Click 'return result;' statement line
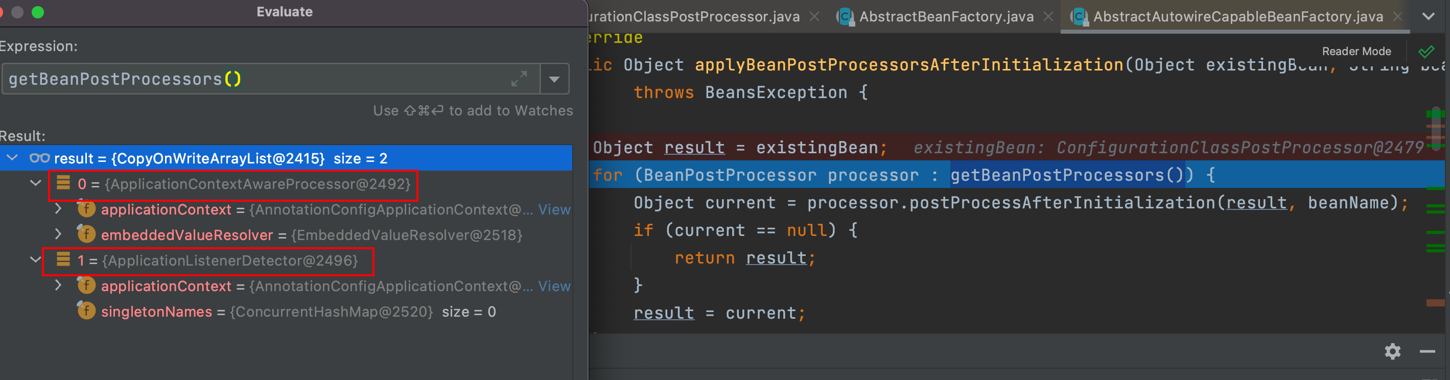The image size is (1450, 380). (745, 258)
